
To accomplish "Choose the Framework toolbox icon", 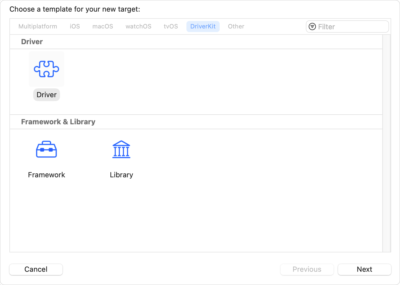I will point(46,149).
